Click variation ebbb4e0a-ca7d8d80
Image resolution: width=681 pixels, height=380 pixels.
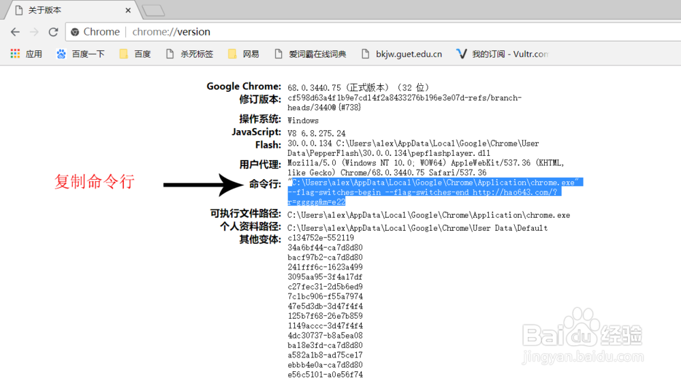325,365
